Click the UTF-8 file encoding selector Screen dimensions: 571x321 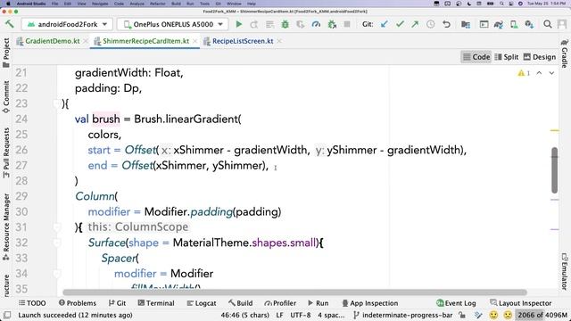tap(301, 315)
